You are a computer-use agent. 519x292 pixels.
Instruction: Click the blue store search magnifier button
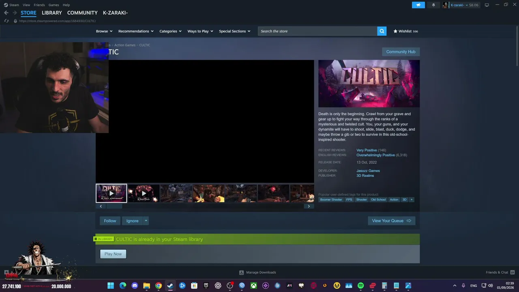pyautogui.click(x=382, y=31)
